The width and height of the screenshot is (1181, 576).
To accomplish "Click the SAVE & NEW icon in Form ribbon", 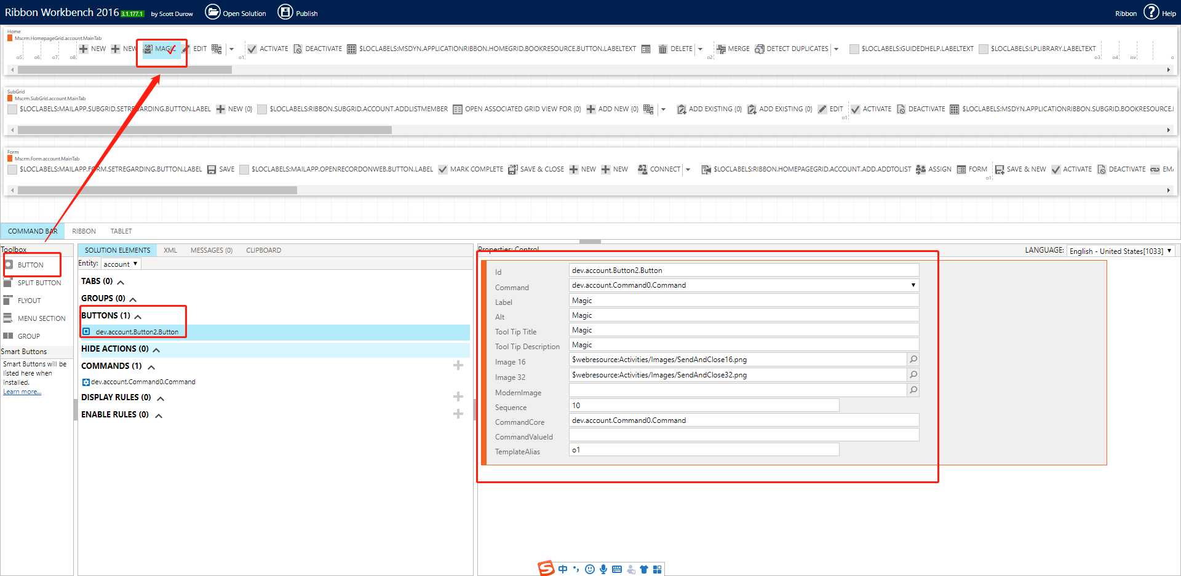I will pyautogui.click(x=1000, y=170).
